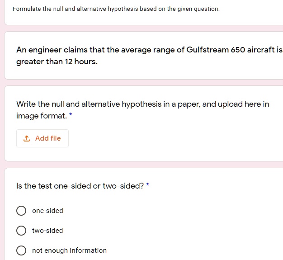Click "greater than 12 hours." text

[57, 61]
